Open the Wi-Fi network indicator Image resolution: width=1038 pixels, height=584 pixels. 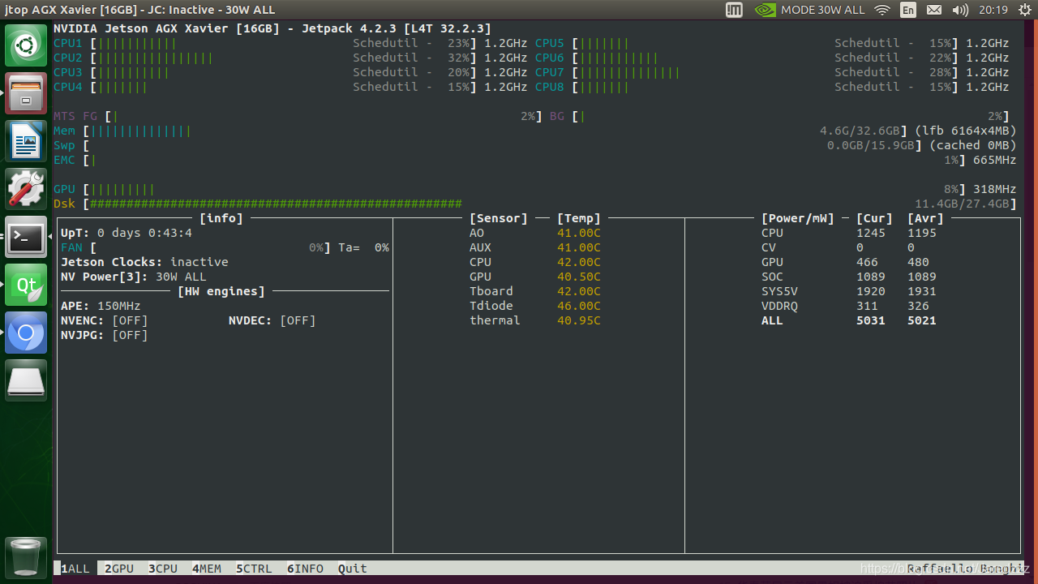882,10
